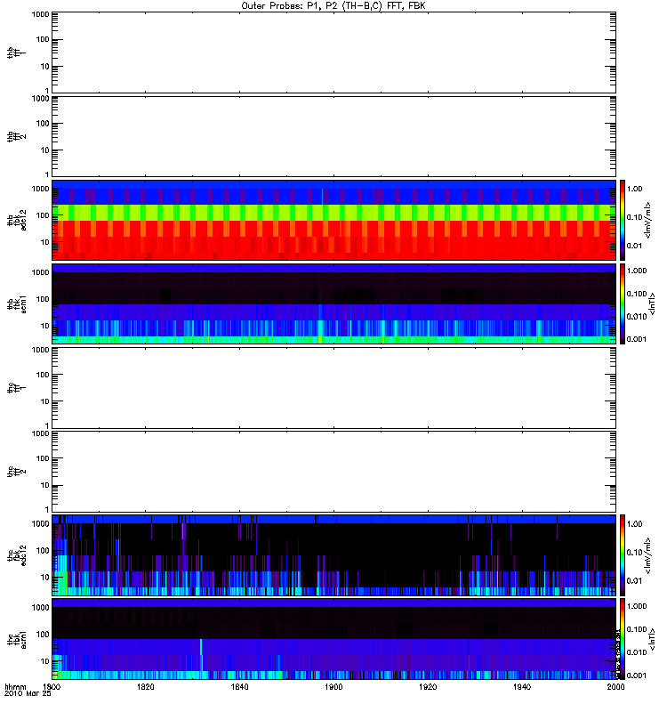Click the '1820' time axis label
The image size is (667, 712).
click(x=145, y=687)
